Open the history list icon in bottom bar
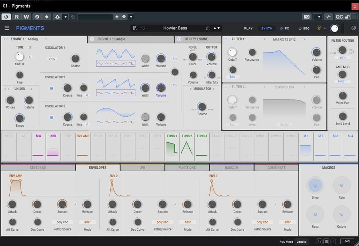This screenshot has height=246, width=359. point(326,241)
